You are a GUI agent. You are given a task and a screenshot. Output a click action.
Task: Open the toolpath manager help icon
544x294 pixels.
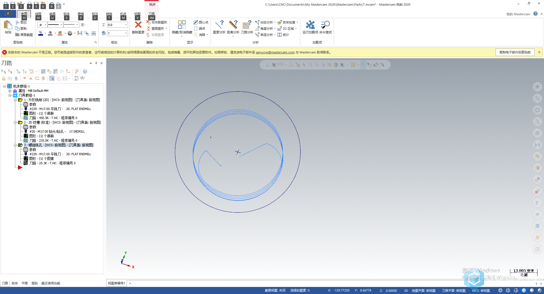(x=85, y=72)
